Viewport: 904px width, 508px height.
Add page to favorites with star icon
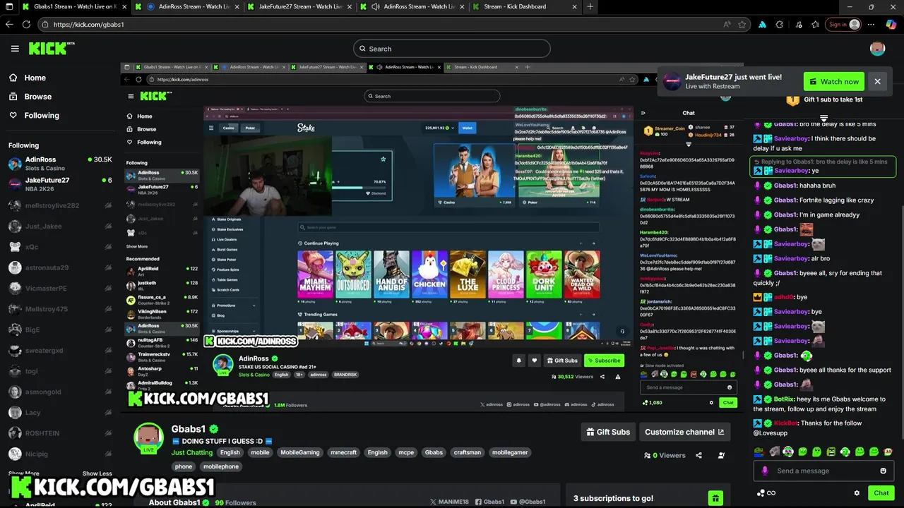[742, 24]
